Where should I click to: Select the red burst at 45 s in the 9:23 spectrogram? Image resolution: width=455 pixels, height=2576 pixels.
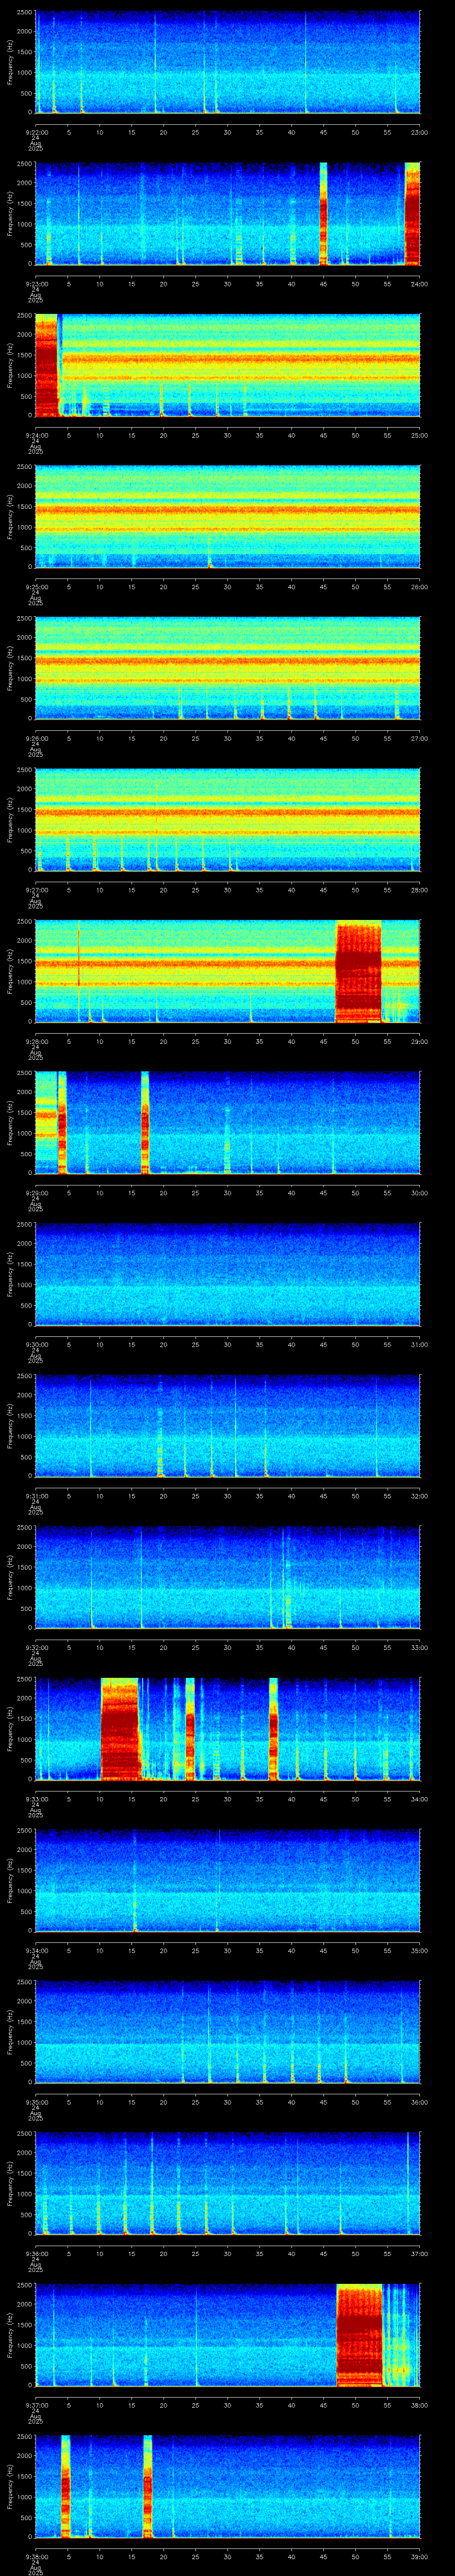pyautogui.click(x=323, y=214)
